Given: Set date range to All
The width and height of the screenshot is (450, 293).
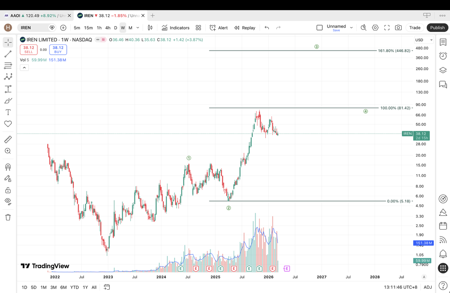Looking at the screenshot, I should pos(94,287).
